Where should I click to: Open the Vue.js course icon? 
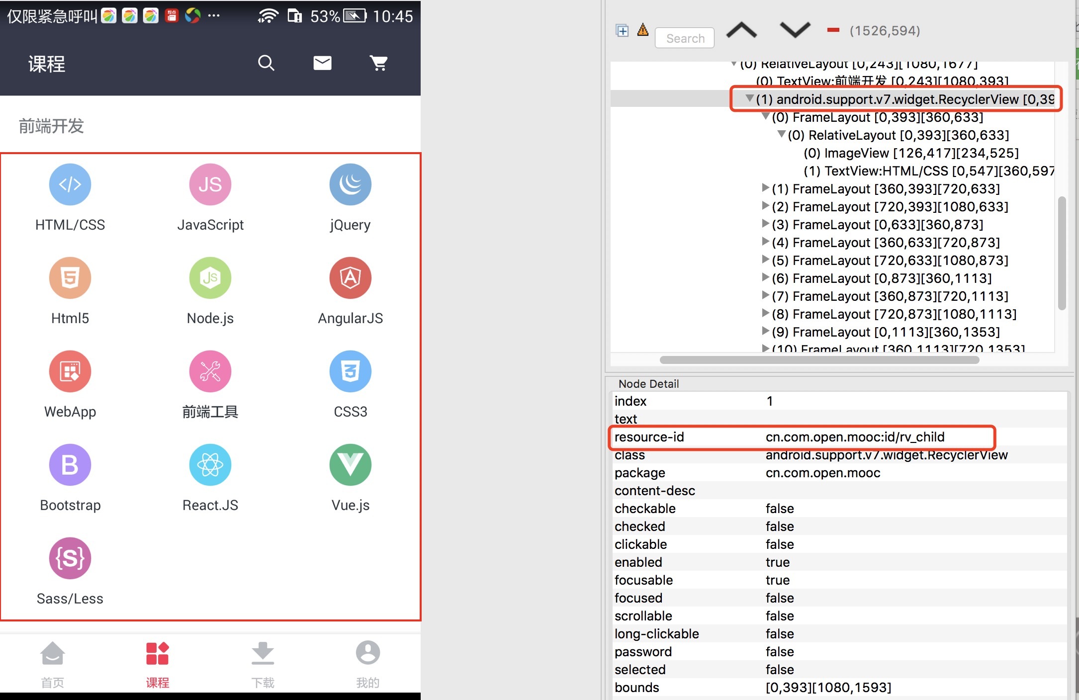[351, 465]
